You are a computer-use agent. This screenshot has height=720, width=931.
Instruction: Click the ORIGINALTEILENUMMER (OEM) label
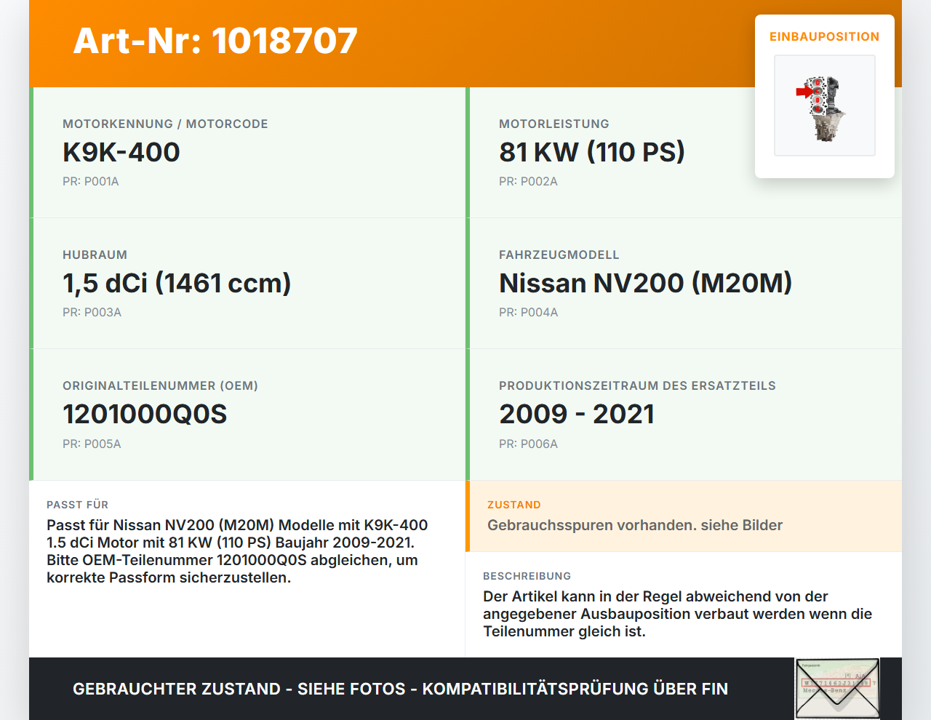160,385
